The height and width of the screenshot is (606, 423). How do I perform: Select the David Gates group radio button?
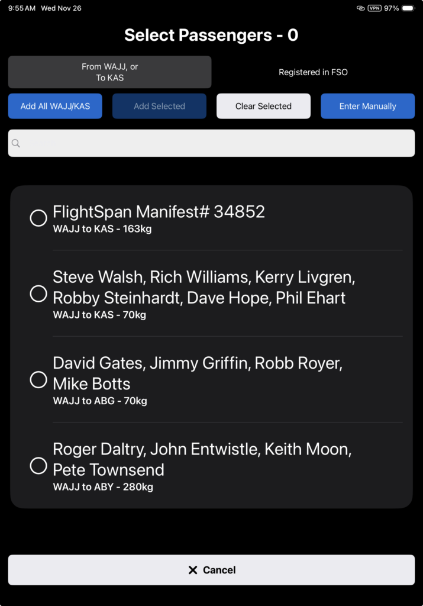38,380
